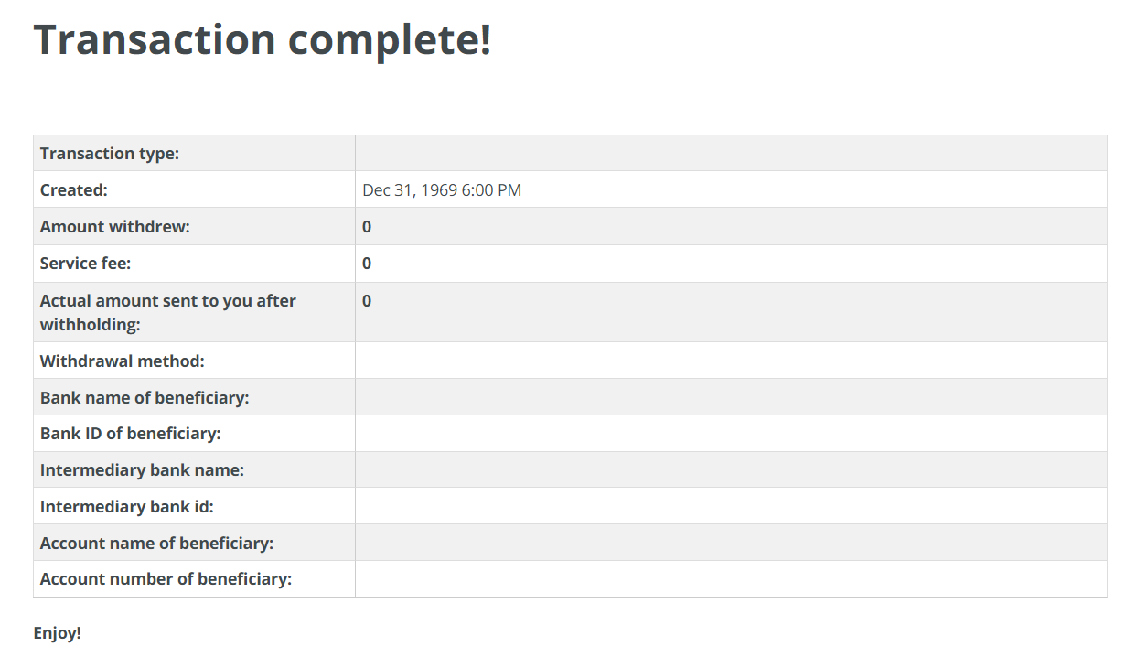
Task: Click the Service fee value 0
Action: click(x=367, y=264)
